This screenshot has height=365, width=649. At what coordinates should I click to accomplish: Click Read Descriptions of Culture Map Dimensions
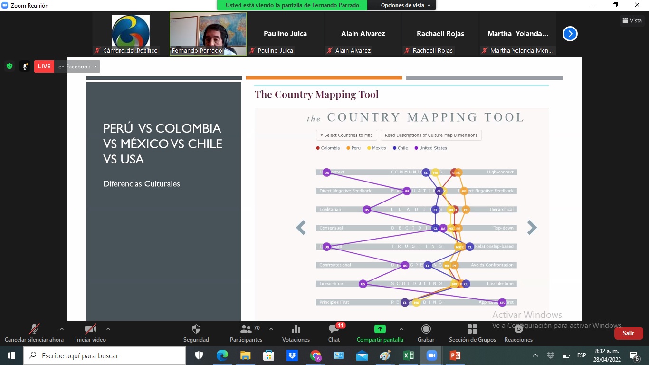pos(431,135)
